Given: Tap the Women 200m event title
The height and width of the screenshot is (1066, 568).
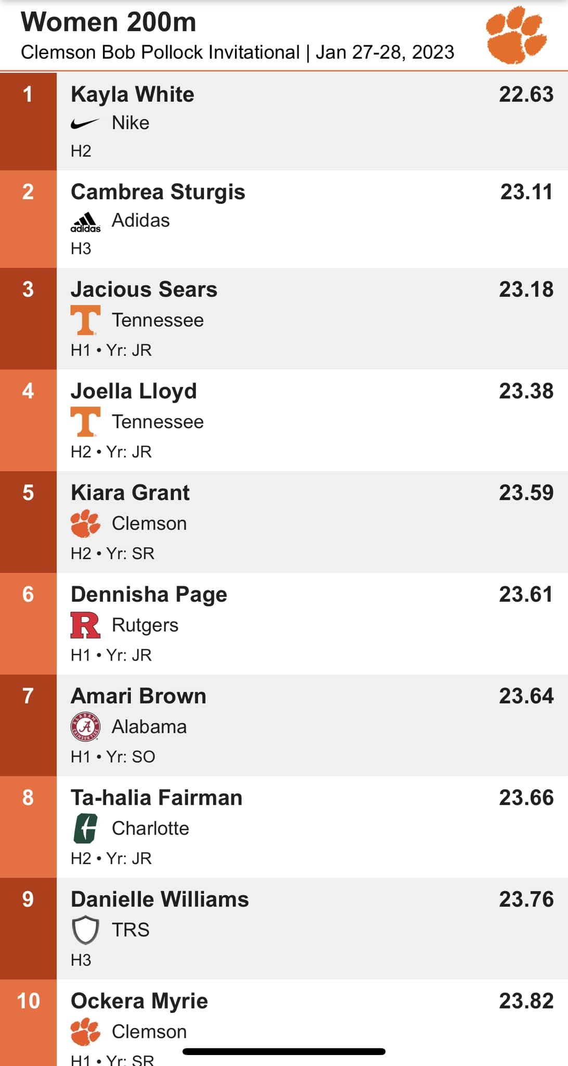Looking at the screenshot, I should tap(109, 22).
